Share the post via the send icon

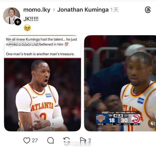tap(83, 140)
